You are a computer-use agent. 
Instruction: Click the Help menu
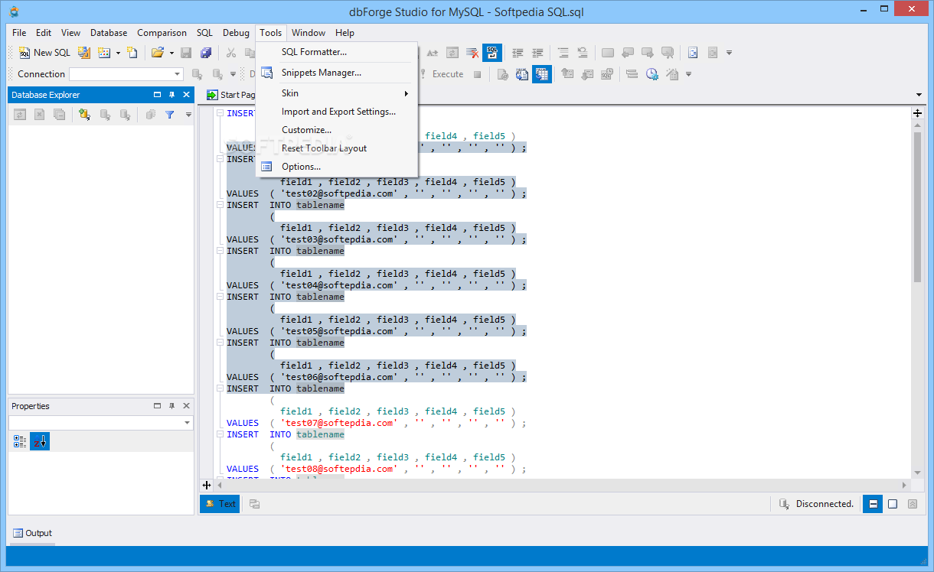tap(345, 33)
